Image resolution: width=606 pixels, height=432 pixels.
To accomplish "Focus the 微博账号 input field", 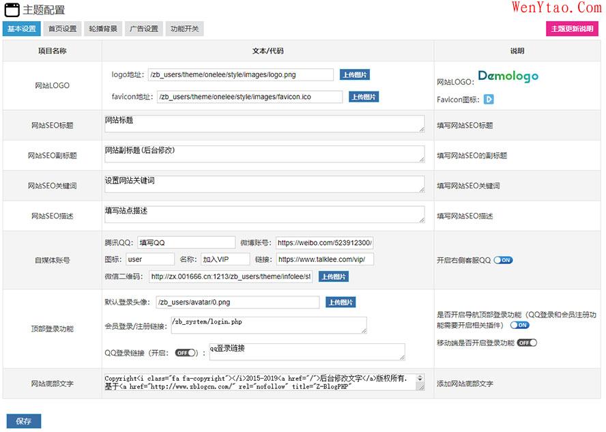I will pos(325,243).
